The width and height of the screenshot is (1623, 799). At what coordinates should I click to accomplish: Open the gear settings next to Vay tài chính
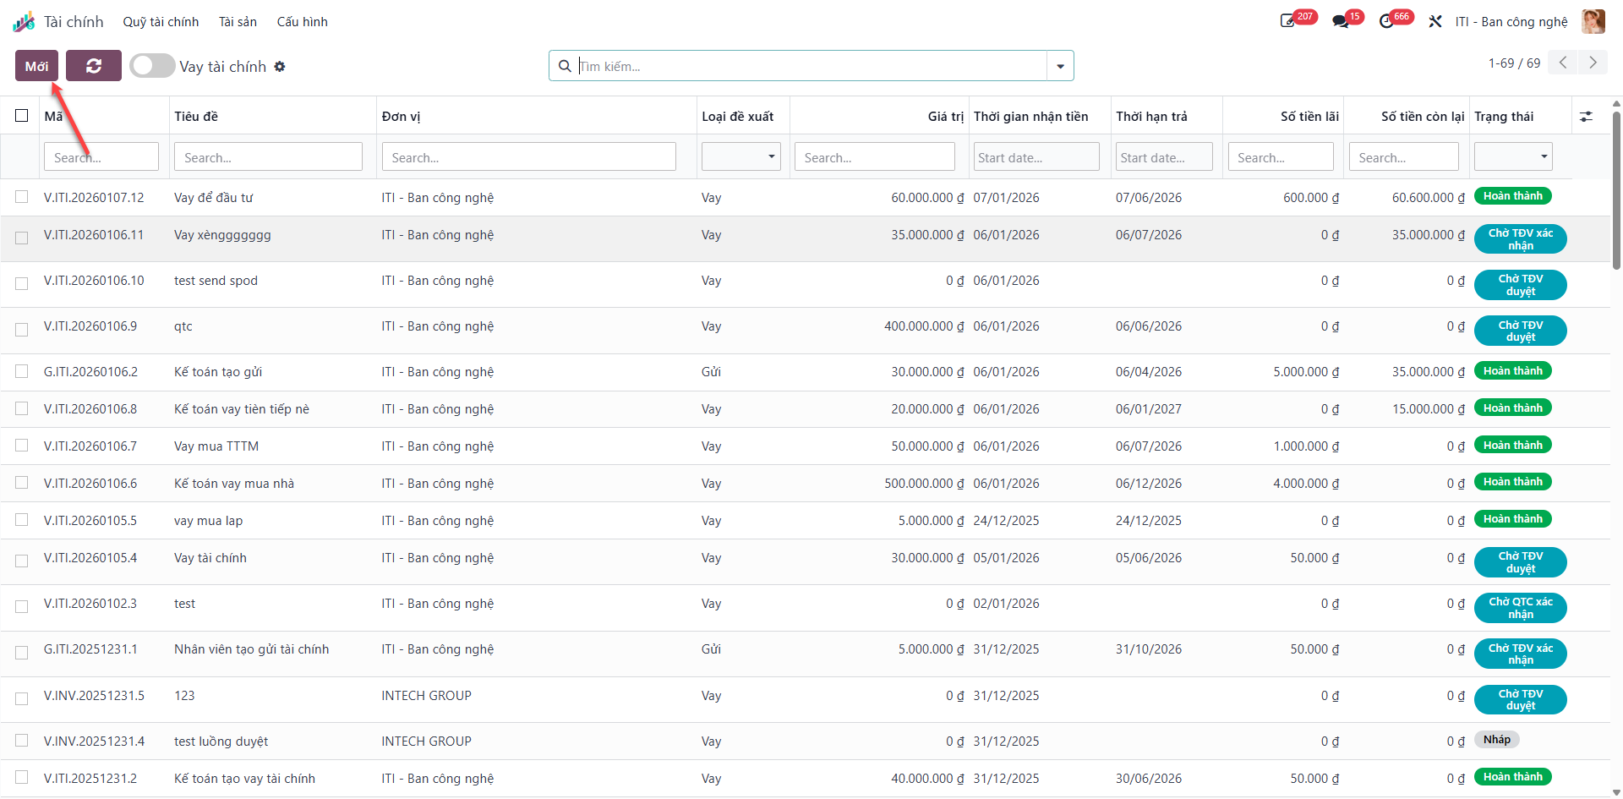pyautogui.click(x=280, y=66)
